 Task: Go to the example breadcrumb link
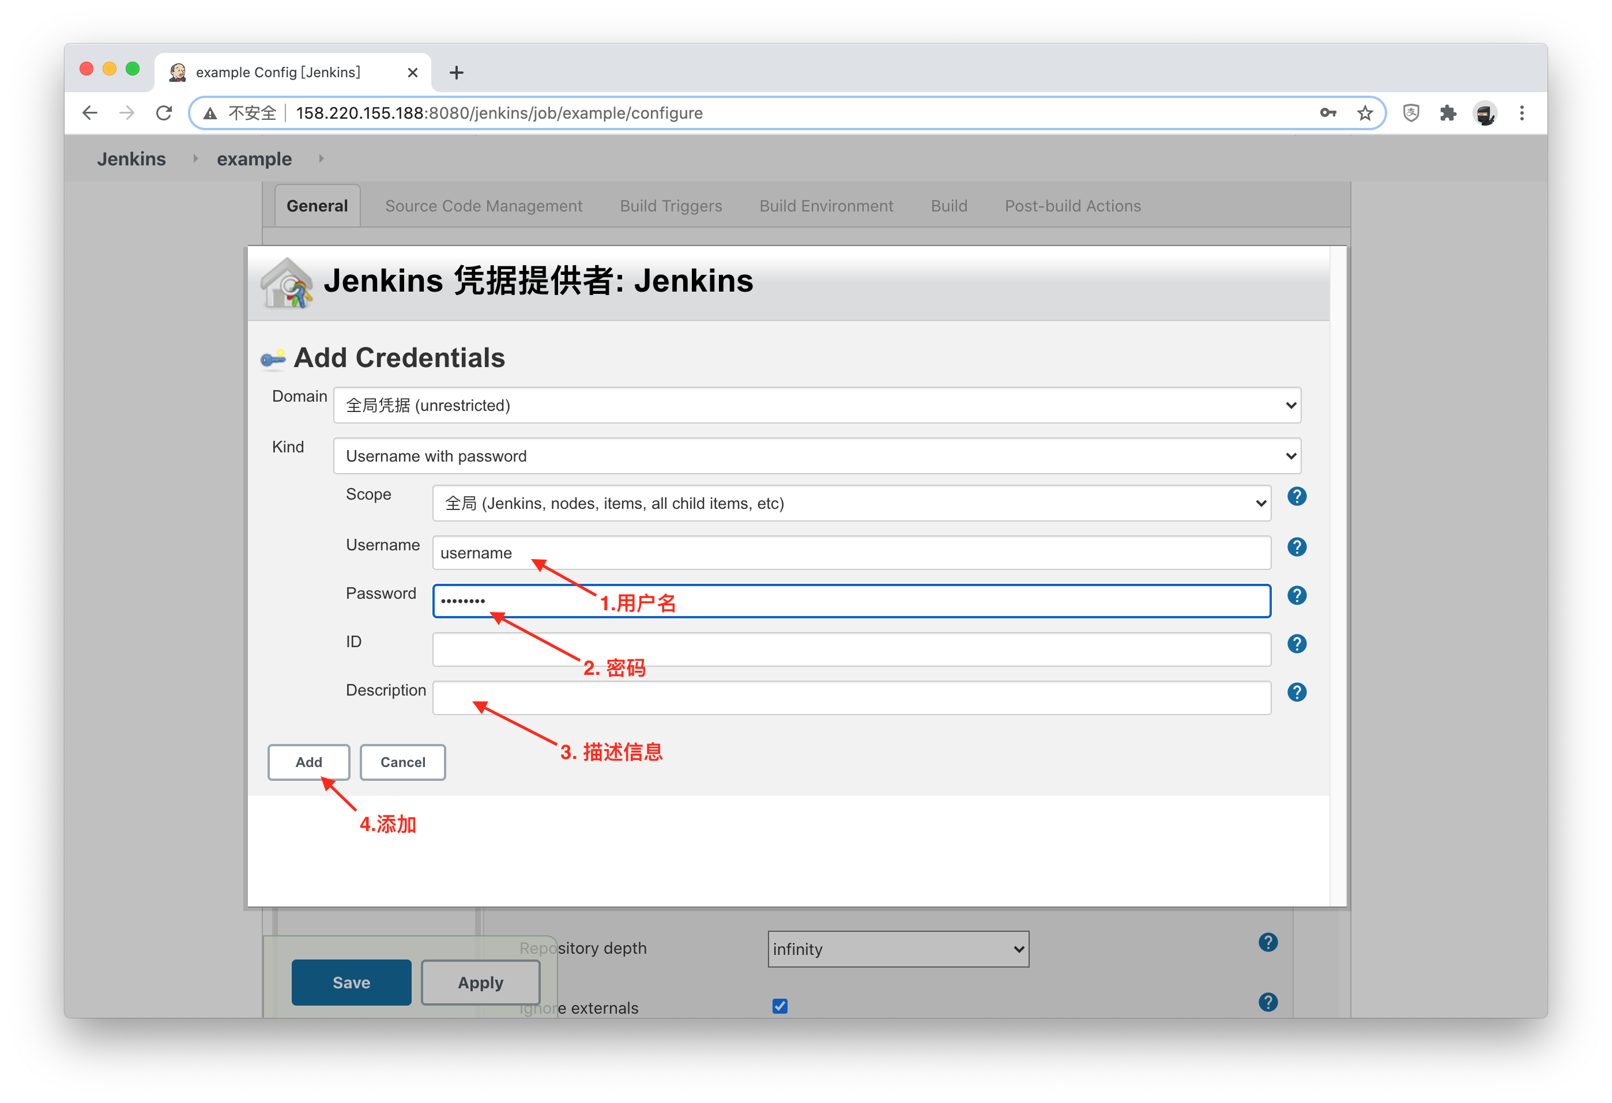click(254, 160)
